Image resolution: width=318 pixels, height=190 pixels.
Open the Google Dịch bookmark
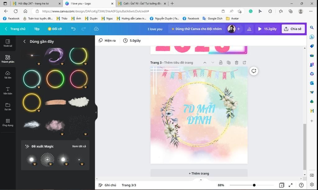(212, 18)
